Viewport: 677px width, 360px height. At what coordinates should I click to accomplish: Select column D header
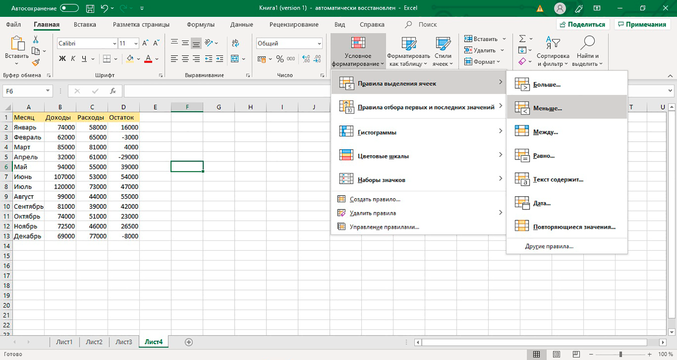click(x=124, y=107)
